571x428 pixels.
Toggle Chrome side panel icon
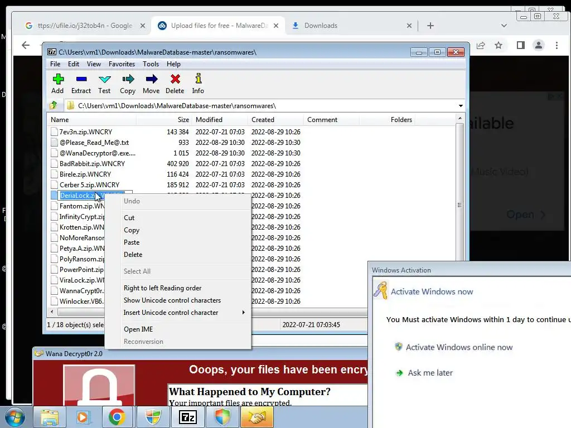click(521, 45)
